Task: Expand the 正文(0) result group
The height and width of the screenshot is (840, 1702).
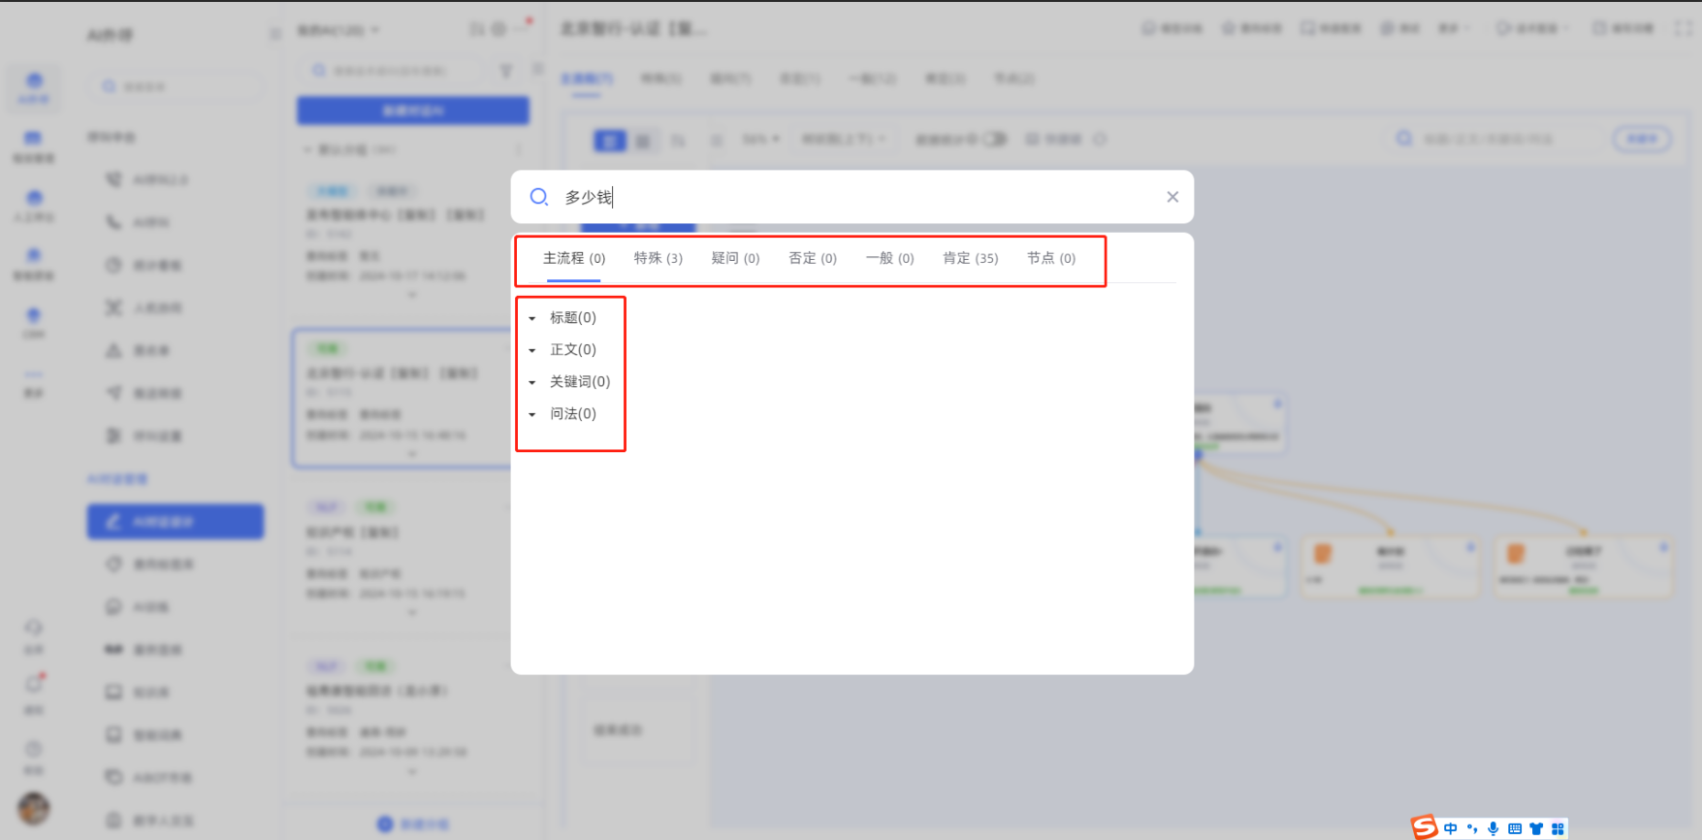Action: [532, 350]
